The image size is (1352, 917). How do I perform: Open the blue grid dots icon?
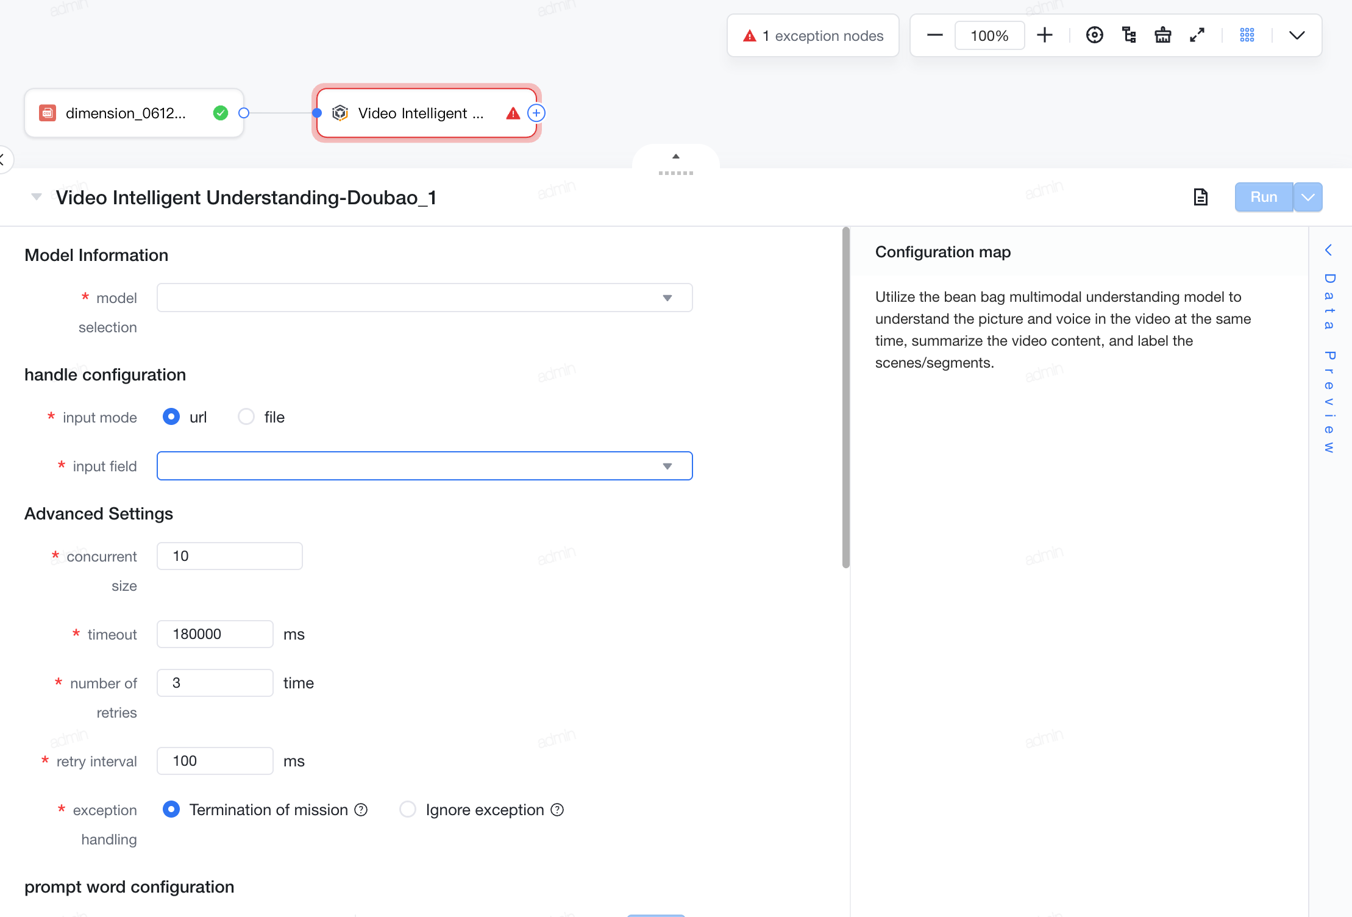1247,35
